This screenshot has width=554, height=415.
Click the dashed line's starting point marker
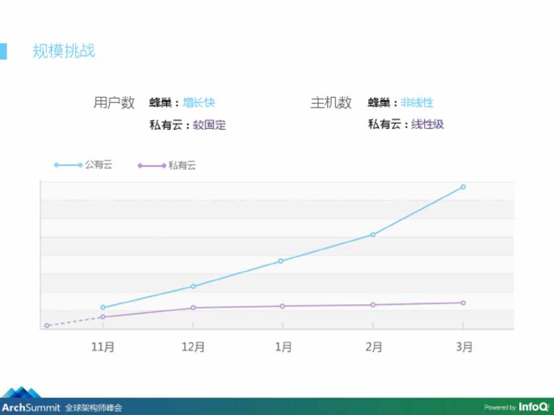tap(47, 326)
